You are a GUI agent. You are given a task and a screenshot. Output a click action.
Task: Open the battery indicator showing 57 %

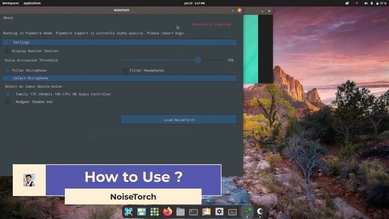381,3
